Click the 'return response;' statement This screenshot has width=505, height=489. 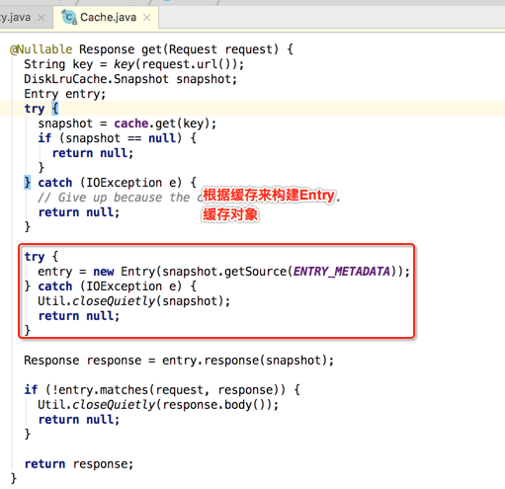pos(79,464)
